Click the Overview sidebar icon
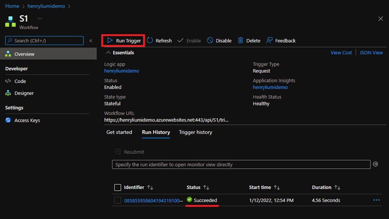The image size is (389, 219). coord(8,54)
